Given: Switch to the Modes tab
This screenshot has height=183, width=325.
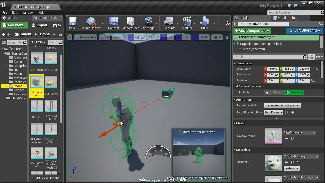Looking at the screenshot, I should pos(12,18).
